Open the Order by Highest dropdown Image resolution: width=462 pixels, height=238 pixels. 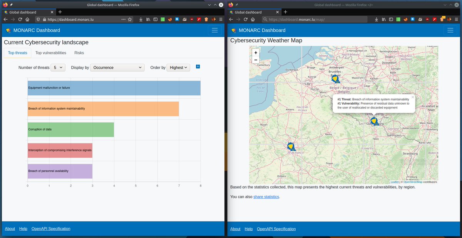click(179, 68)
